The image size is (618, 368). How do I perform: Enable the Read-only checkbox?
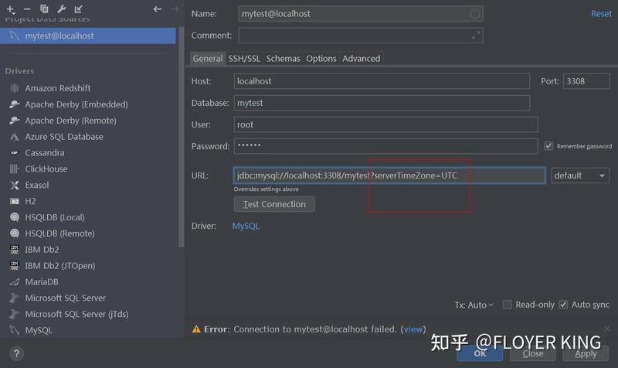[x=508, y=305]
